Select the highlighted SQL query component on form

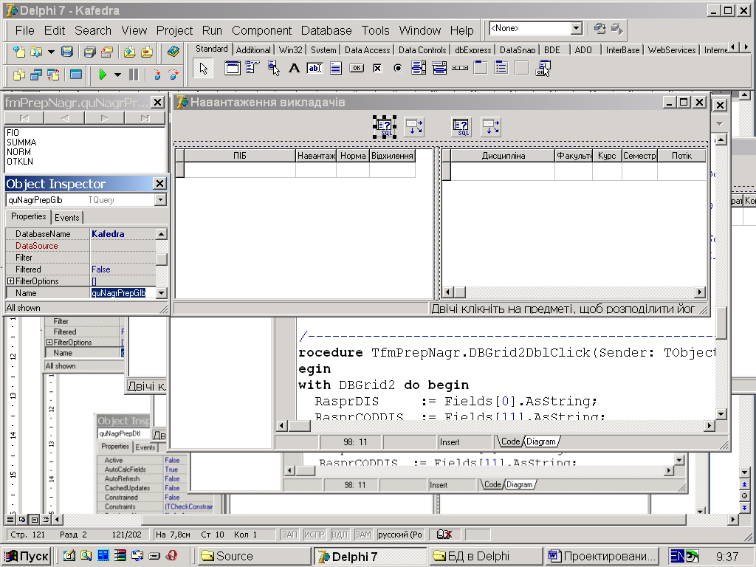click(384, 127)
